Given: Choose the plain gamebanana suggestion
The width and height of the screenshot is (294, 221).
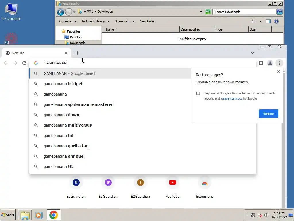Looking at the screenshot, I should 110,94.
